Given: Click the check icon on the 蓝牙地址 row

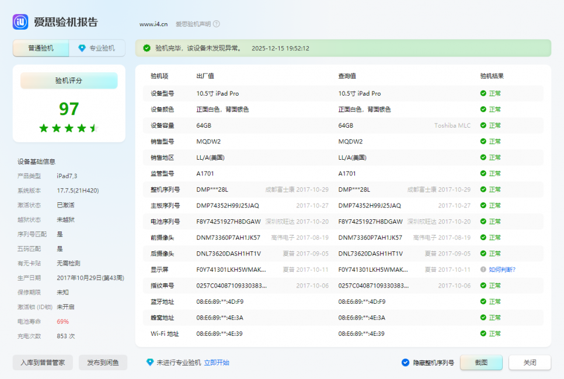Looking at the screenshot, I should [x=483, y=301].
